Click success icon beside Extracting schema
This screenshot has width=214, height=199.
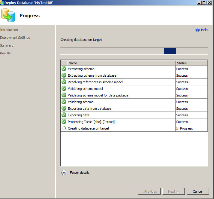64,69
